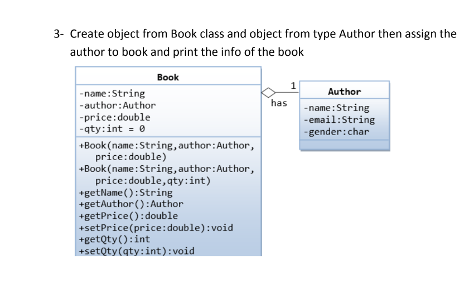Click the '+getAuthor():Author' method
This screenshot has height=298, width=469.
[131, 204]
